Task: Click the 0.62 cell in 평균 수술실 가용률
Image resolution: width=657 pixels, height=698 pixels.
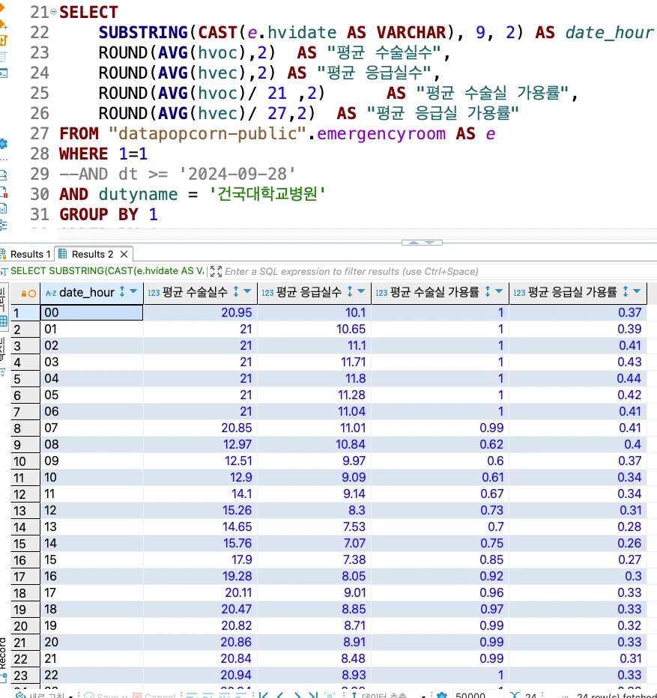Action: [440, 444]
